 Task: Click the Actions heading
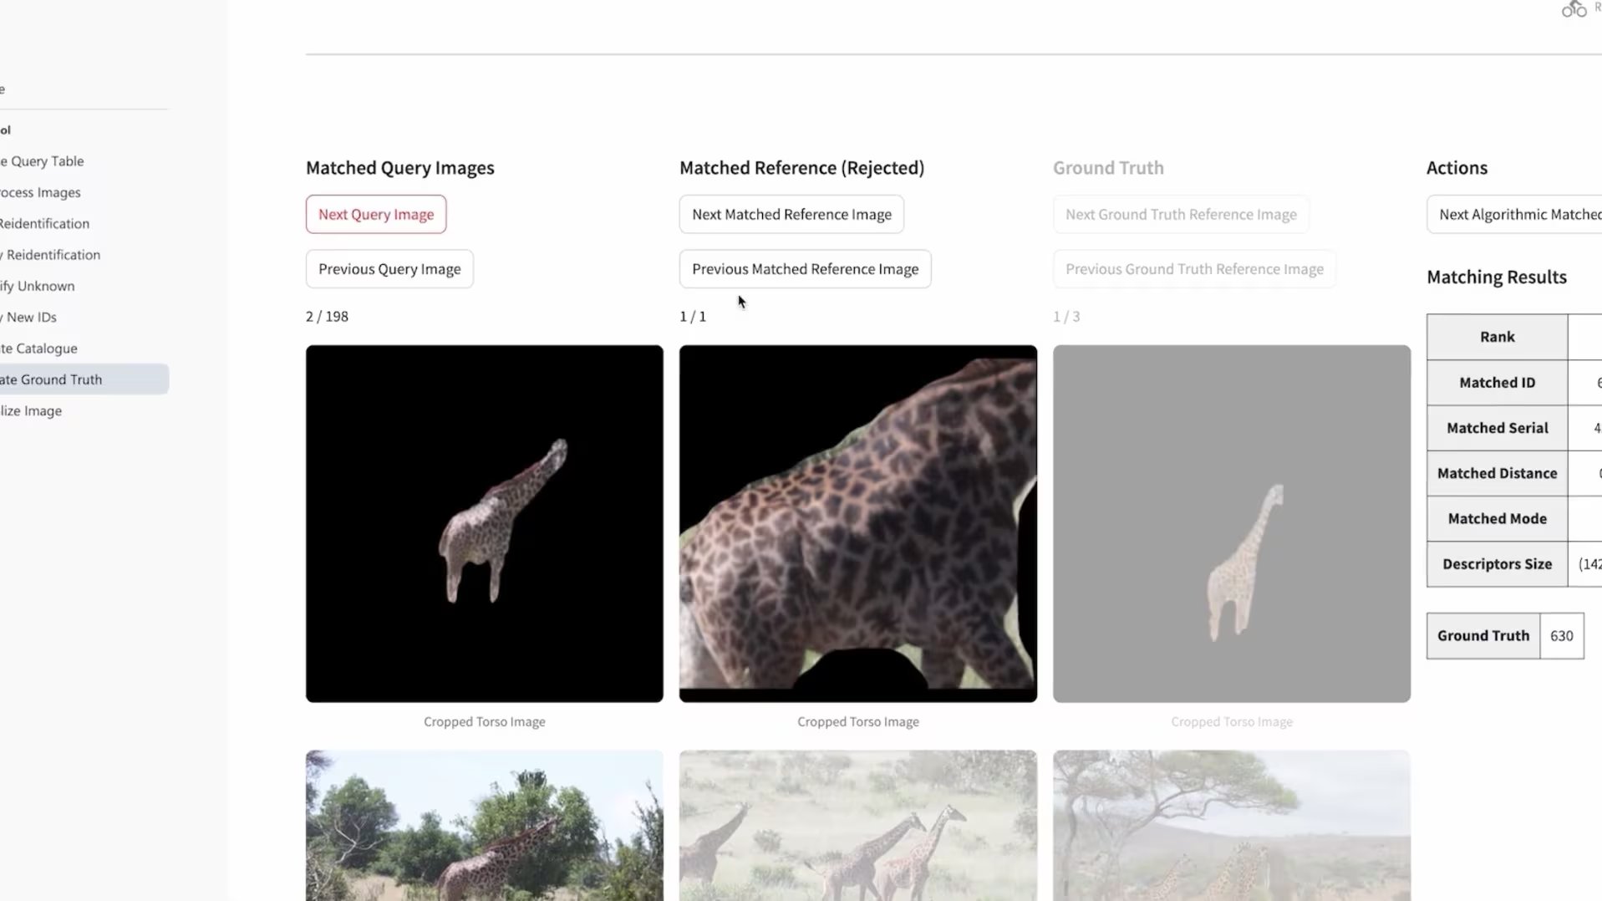click(1457, 168)
